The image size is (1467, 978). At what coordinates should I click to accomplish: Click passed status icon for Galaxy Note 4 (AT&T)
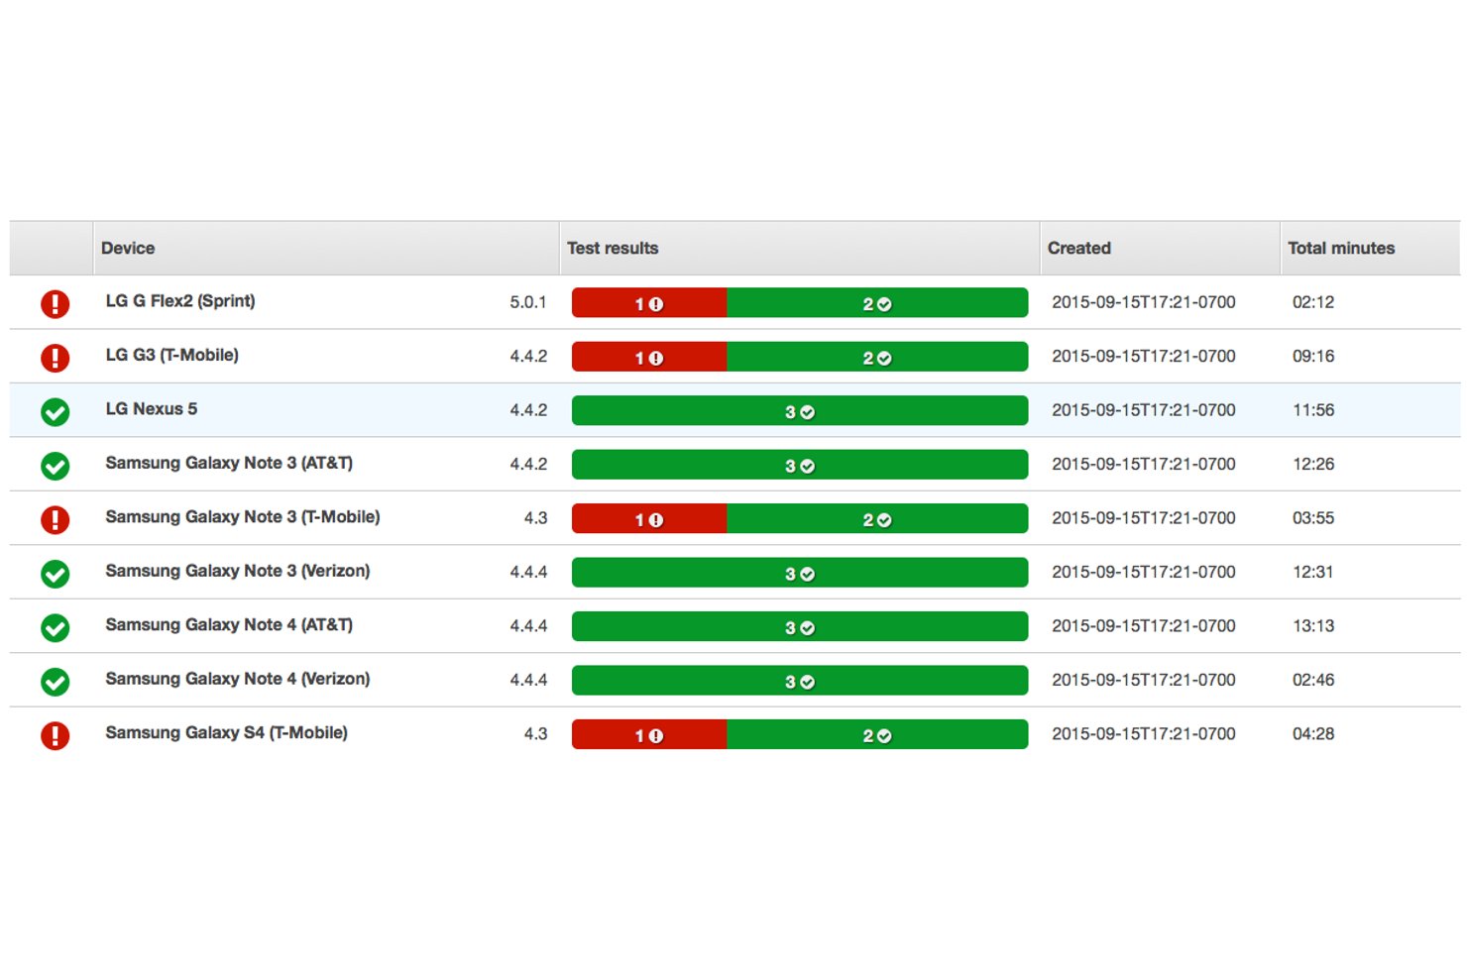pos(56,627)
